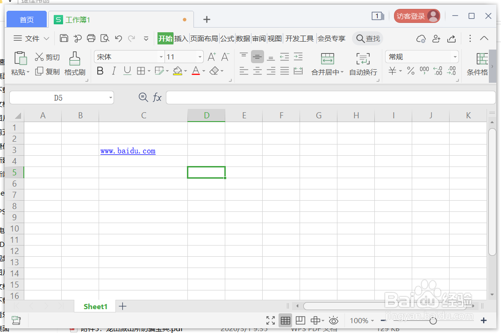Open the font size dropdown 11

click(200, 57)
